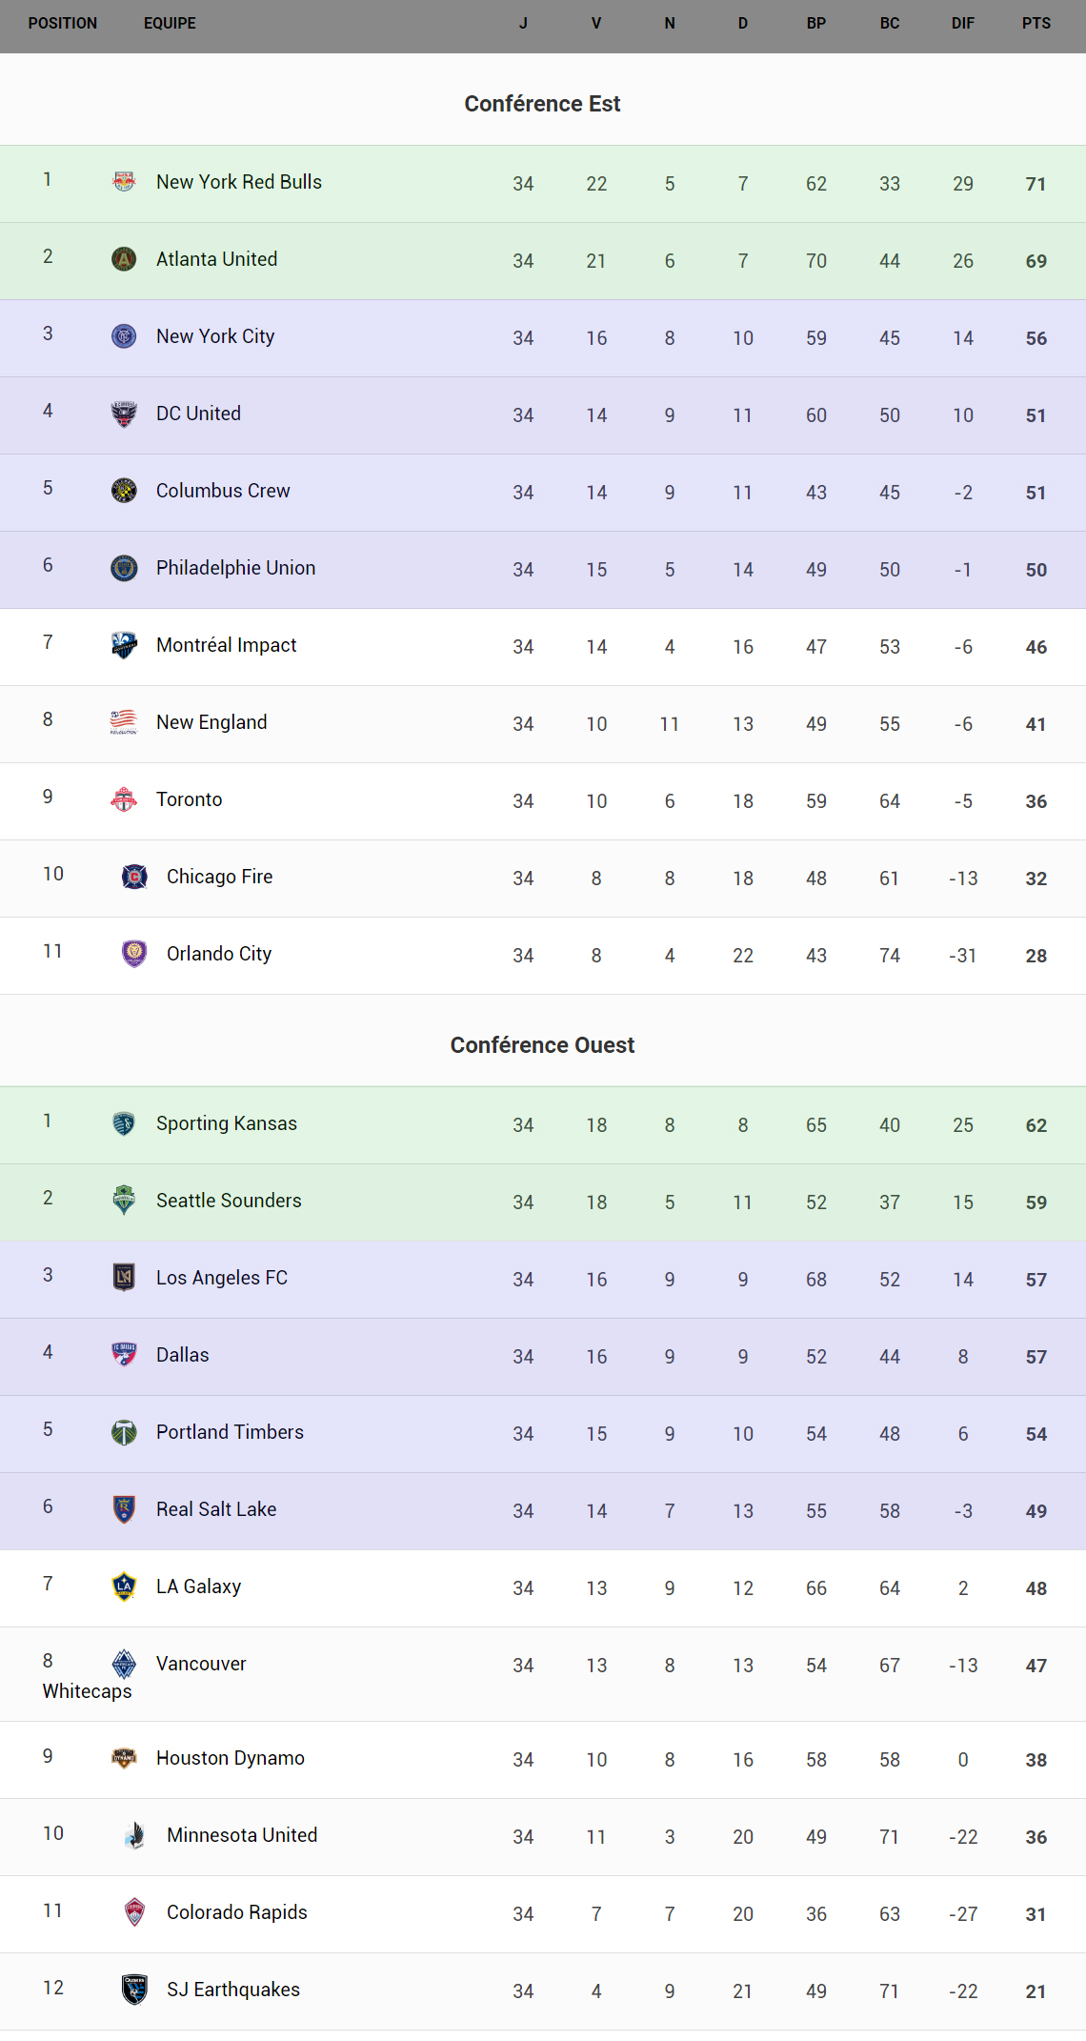Click the Minnesota United logo
The width and height of the screenshot is (1086, 2041).
click(x=134, y=1834)
